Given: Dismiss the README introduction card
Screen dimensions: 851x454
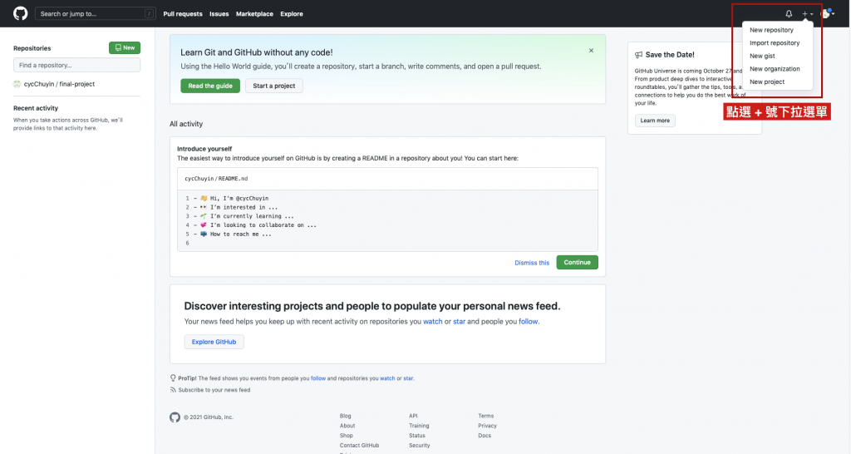Looking at the screenshot, I should 532,263.
